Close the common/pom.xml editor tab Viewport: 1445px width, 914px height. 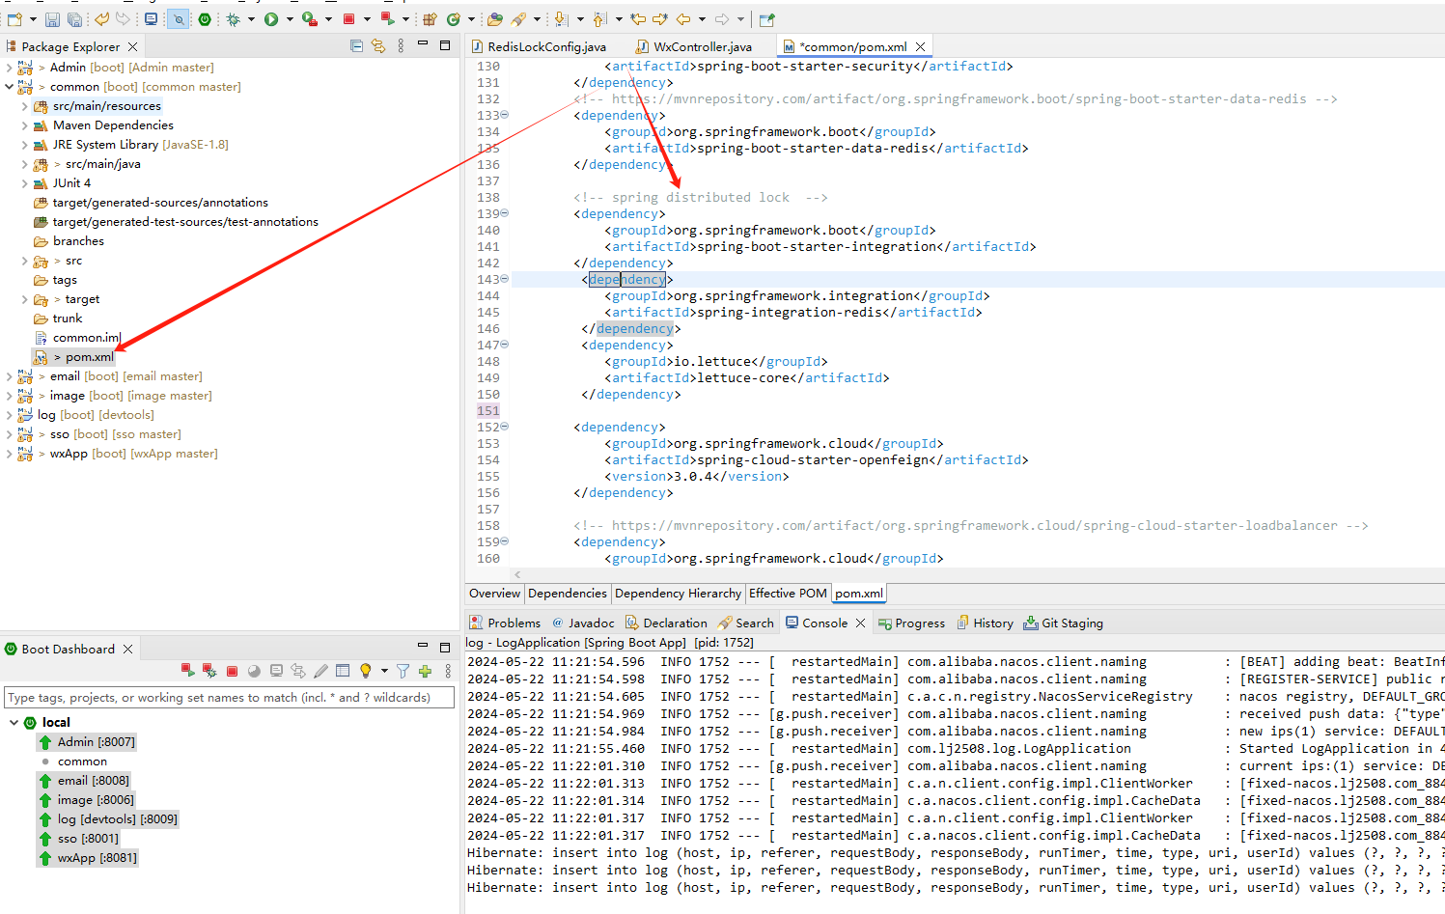click(920, 46)
